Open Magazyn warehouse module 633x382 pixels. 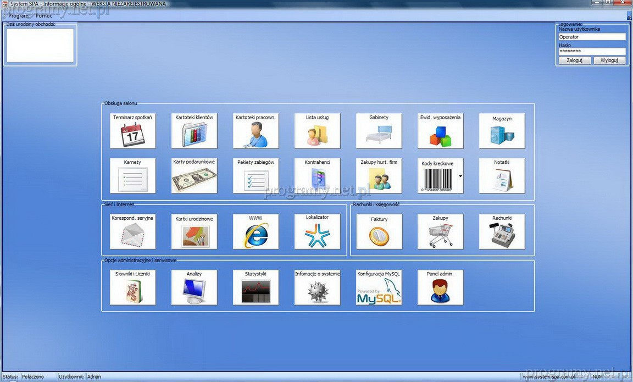pos(502,131)
